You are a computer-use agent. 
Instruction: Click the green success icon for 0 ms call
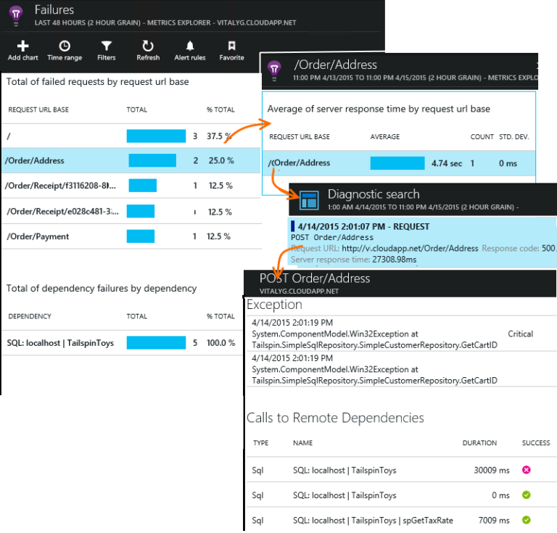point(526,495)
